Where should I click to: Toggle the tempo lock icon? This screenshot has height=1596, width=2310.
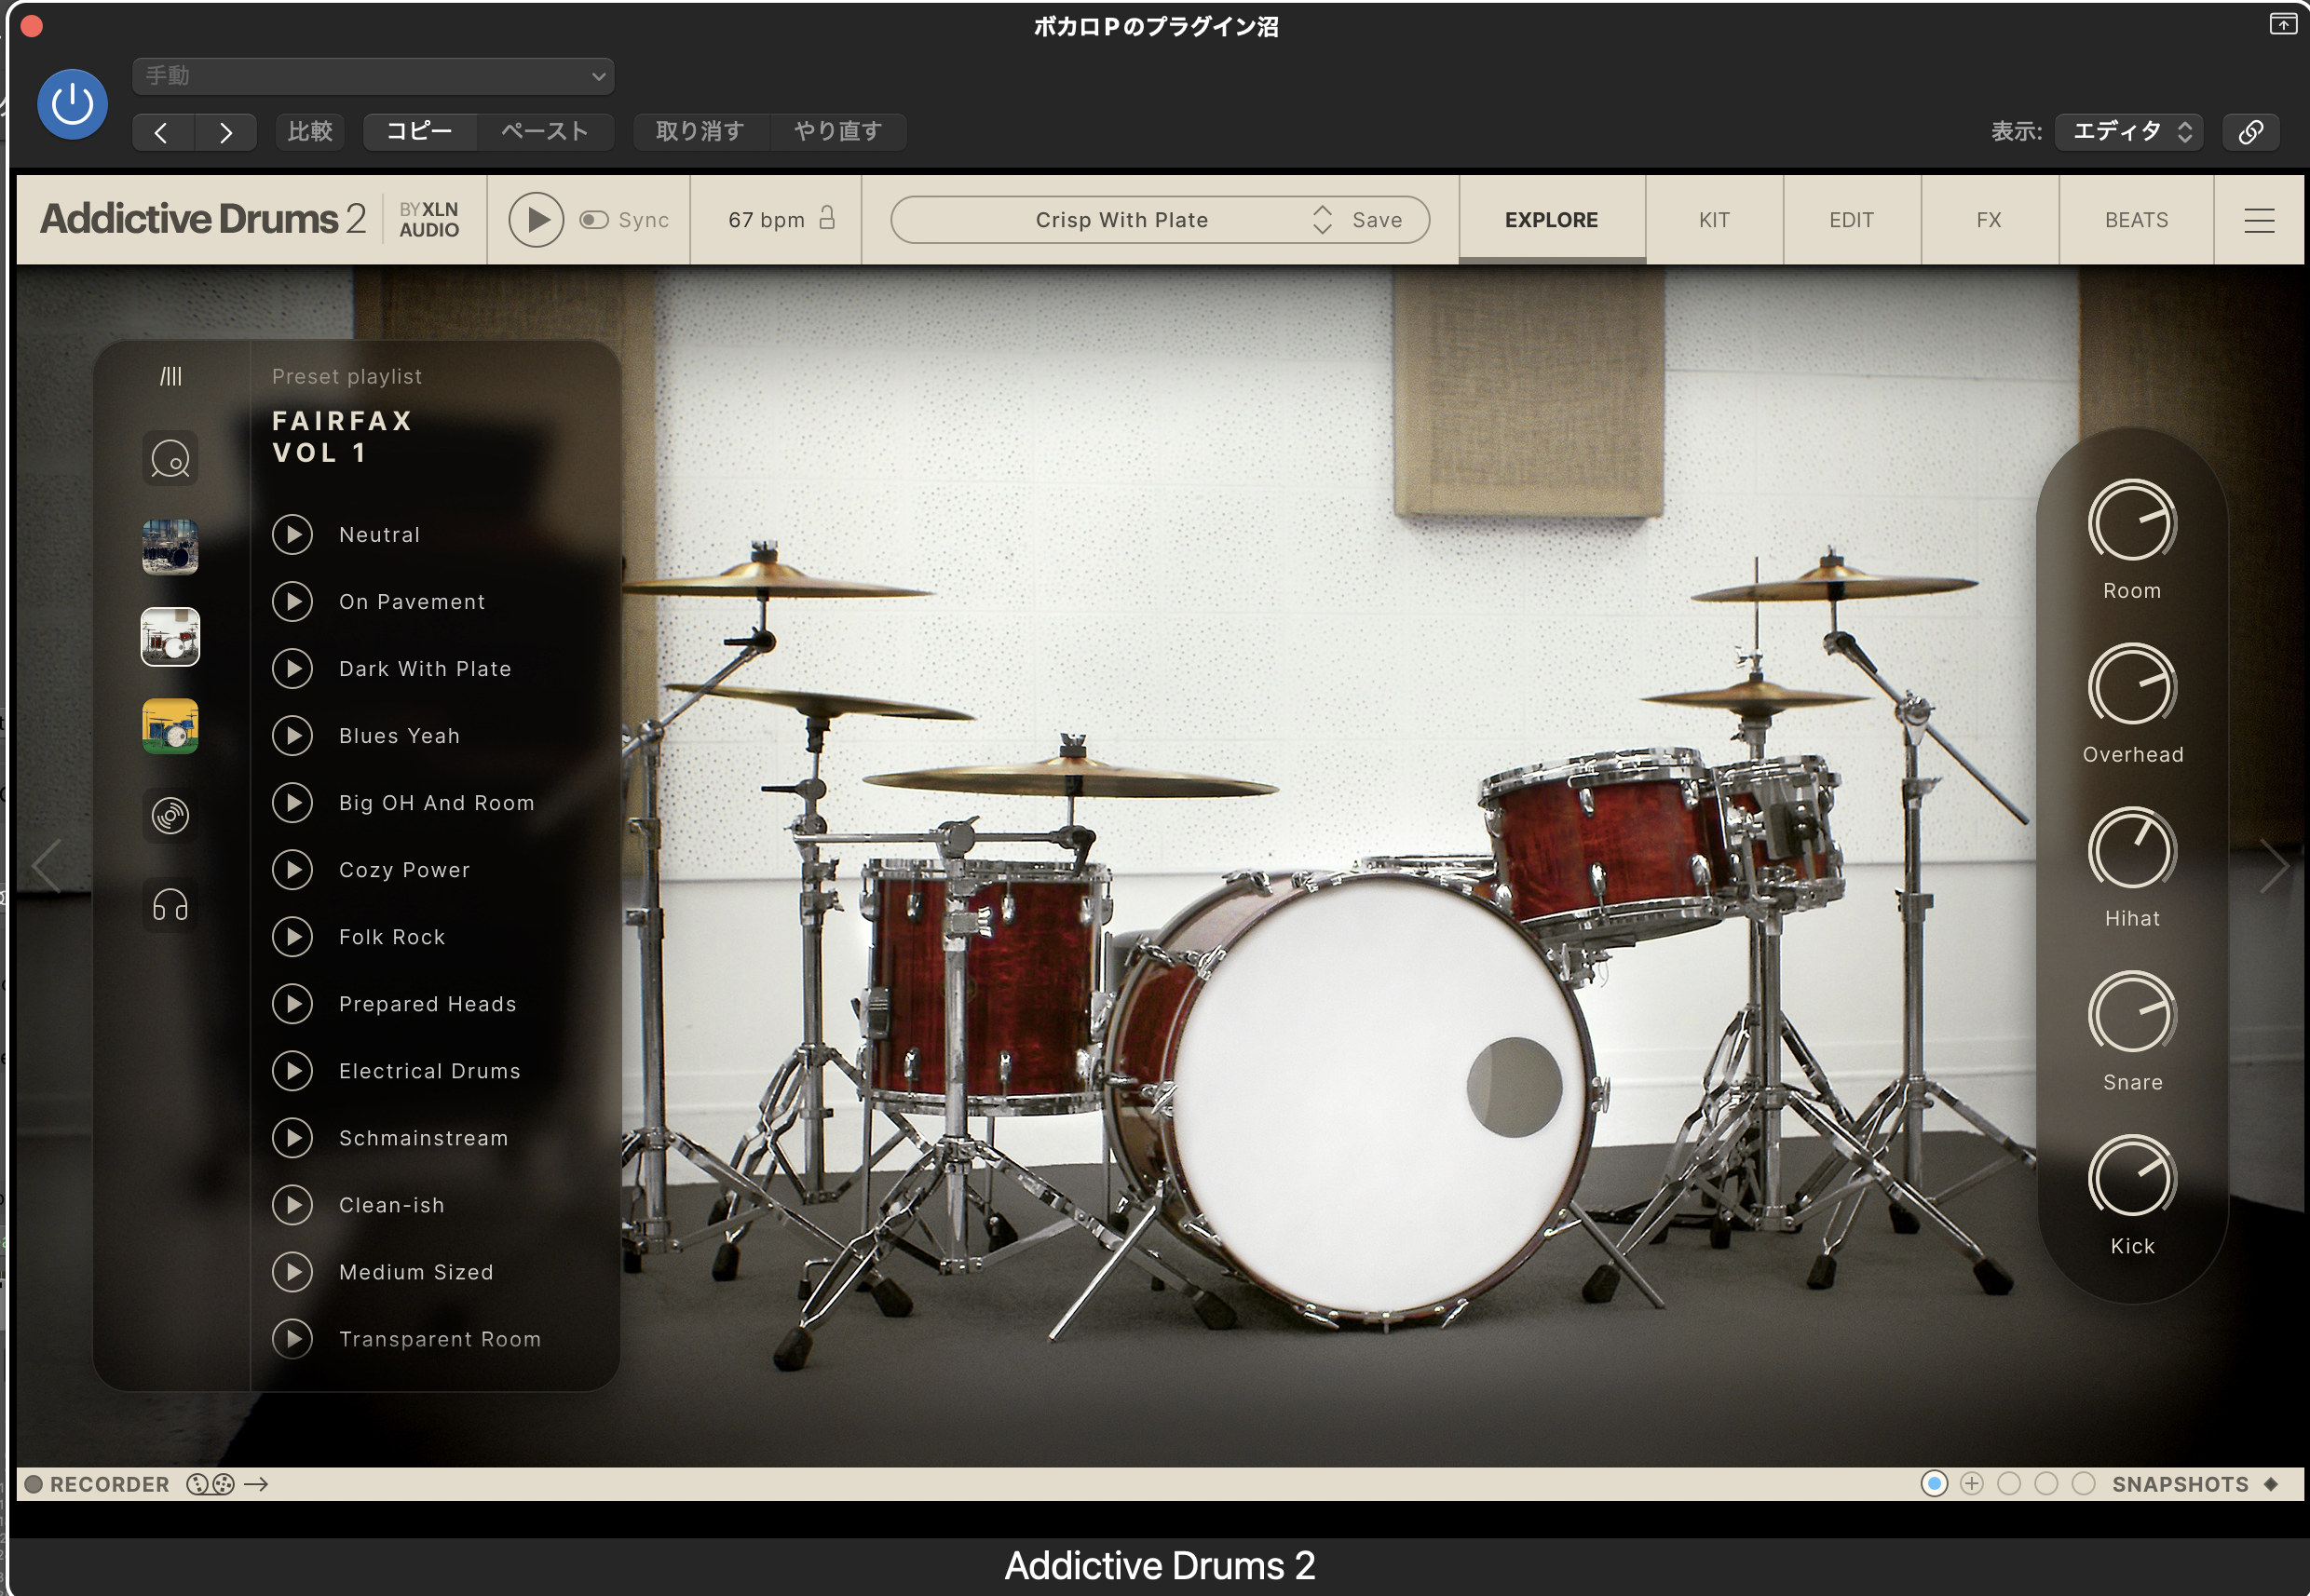827,218
